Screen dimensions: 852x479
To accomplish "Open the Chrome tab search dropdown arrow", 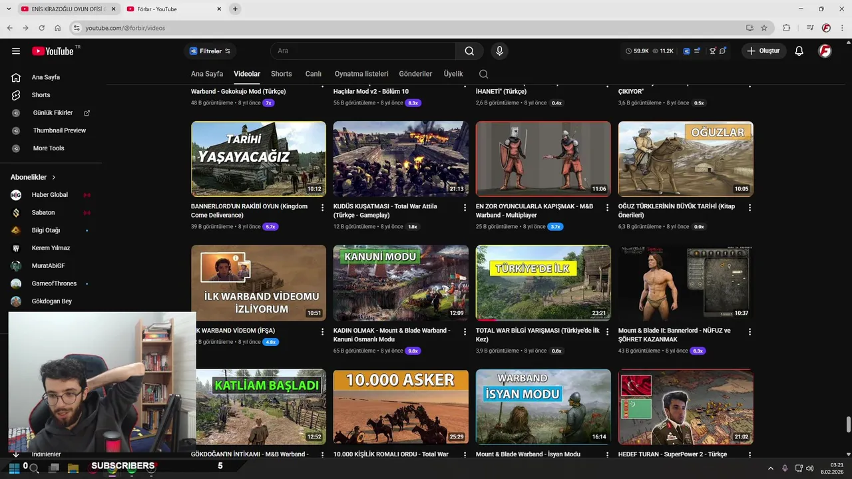I will 9,9.
